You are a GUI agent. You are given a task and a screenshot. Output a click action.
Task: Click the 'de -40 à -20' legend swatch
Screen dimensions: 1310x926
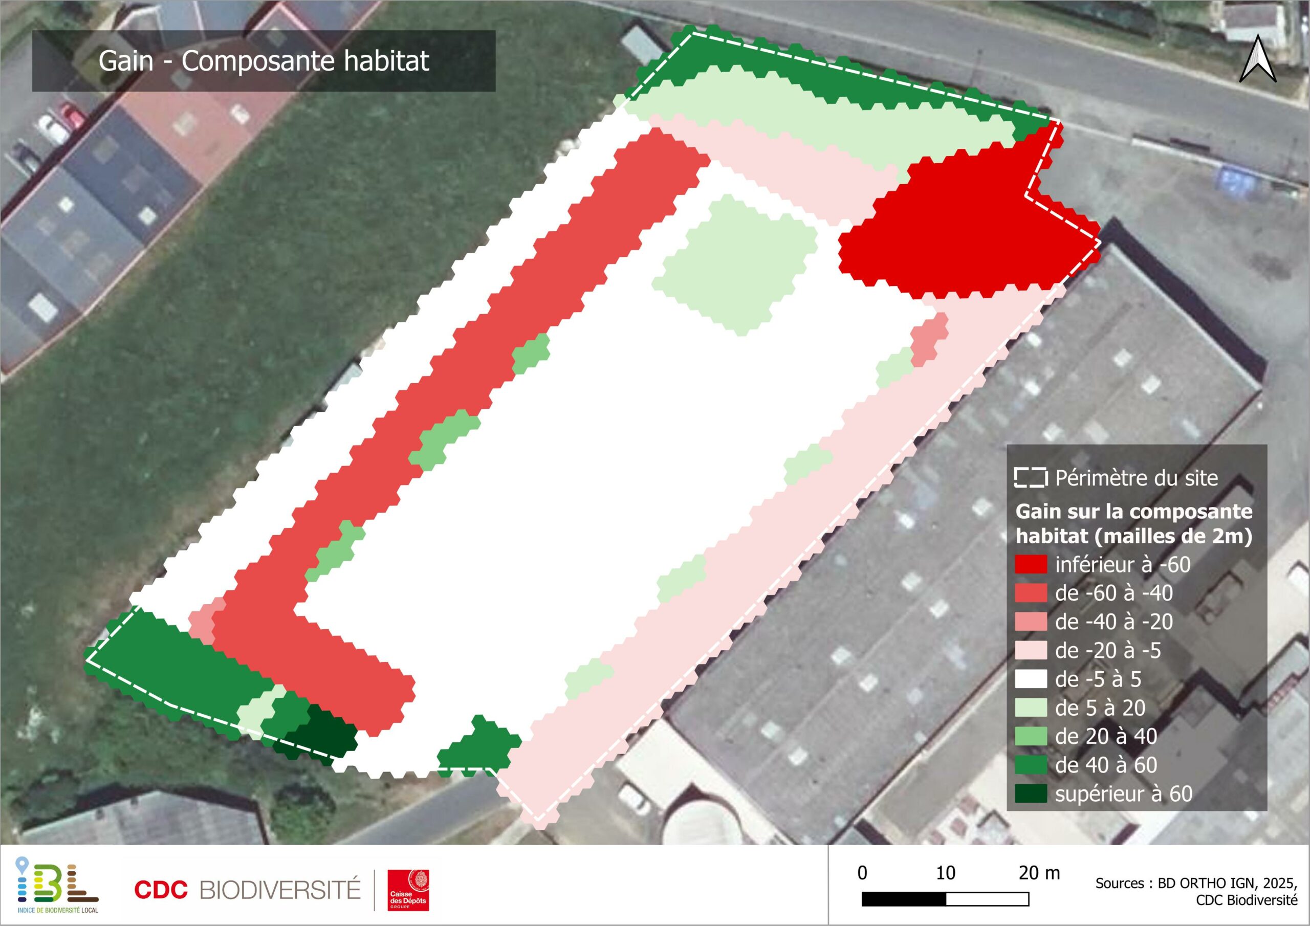(x=1031, y=621)
